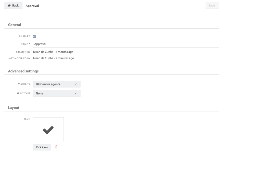Select the General section heading

15,25
